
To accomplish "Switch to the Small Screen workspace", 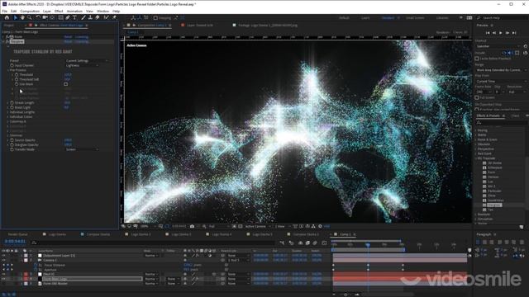I will [x=415, y=18].
